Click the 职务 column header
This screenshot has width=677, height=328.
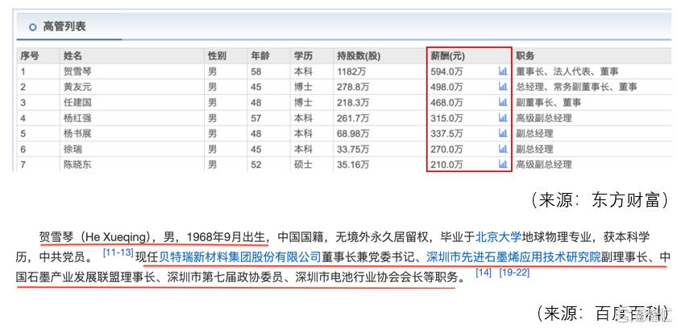tap(525, 56)
